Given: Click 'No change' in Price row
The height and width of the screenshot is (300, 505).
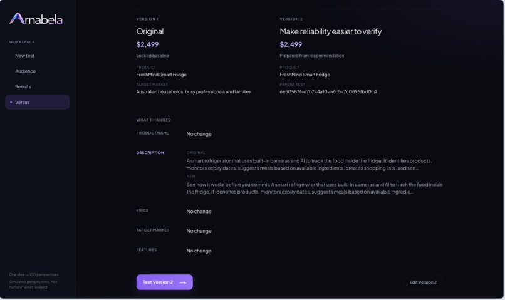Looking at the screenshot, I should point(199,212).
